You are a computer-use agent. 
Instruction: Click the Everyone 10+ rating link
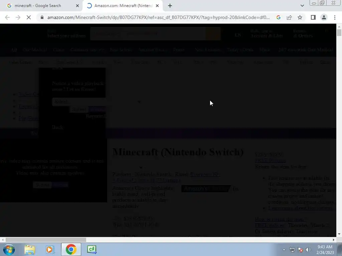[205, 174]
